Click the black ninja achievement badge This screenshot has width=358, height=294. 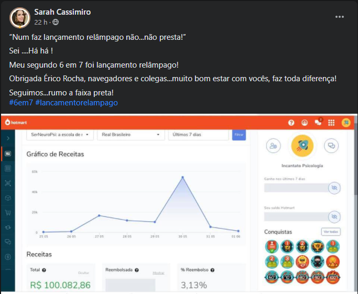(x=318, y=262)
